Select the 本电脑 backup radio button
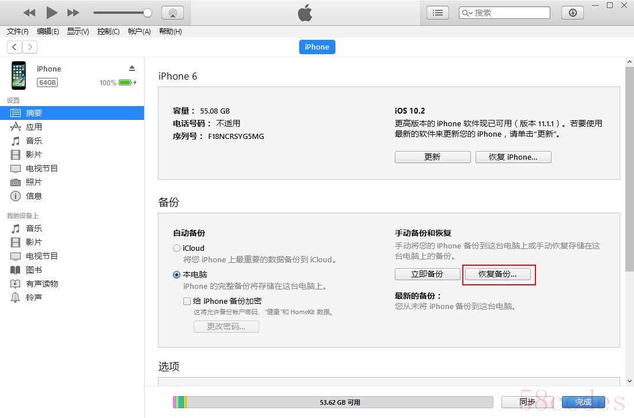This screenshot has height=418, width=634. (x=176, y=275)
